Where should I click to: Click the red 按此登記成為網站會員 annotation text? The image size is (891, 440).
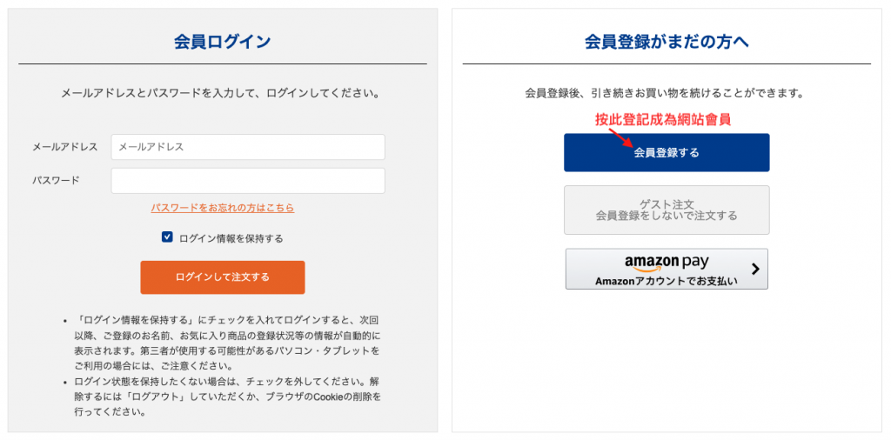(x=662, y=120)
